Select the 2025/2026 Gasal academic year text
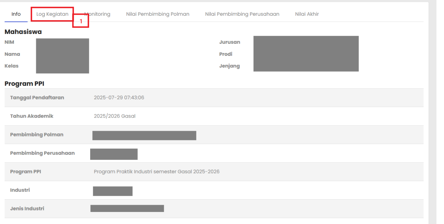Viewport: 444px width, 224px height. click(x=115, y=116)
